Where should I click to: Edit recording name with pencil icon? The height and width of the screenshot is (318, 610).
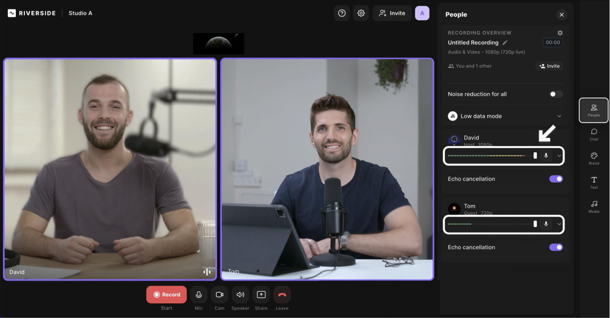(505, 42)
